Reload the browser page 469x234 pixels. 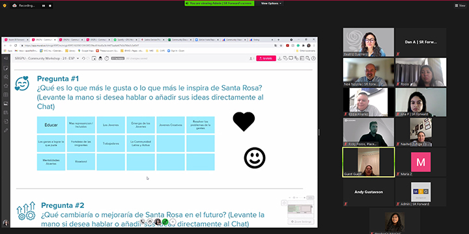[x=16, y=45]
